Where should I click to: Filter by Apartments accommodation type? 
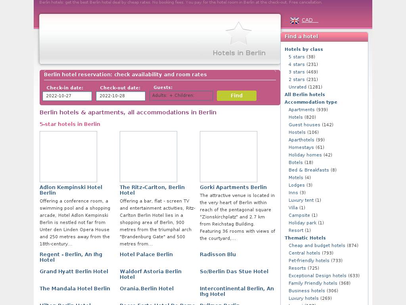[301, 110]
